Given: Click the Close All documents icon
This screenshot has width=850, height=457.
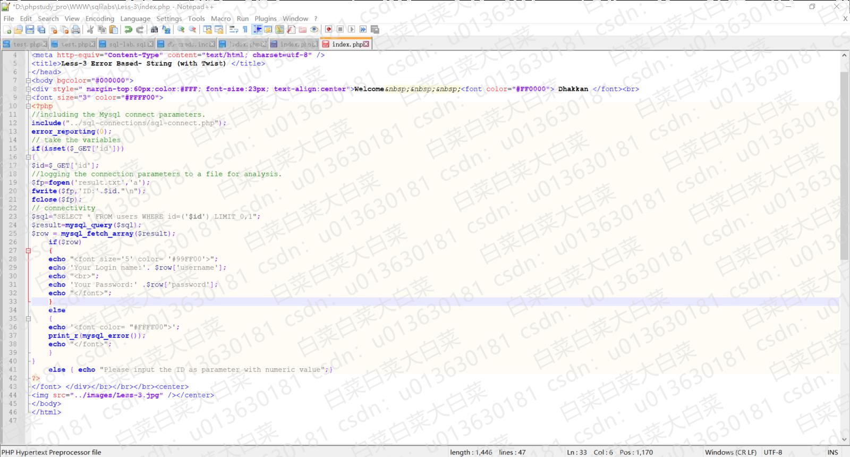Looking at the screenshot, I should (64, 29).
